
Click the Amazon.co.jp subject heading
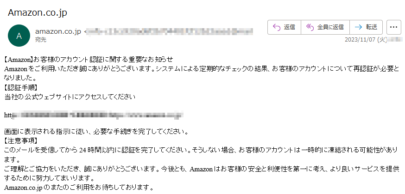pos(38,12)
